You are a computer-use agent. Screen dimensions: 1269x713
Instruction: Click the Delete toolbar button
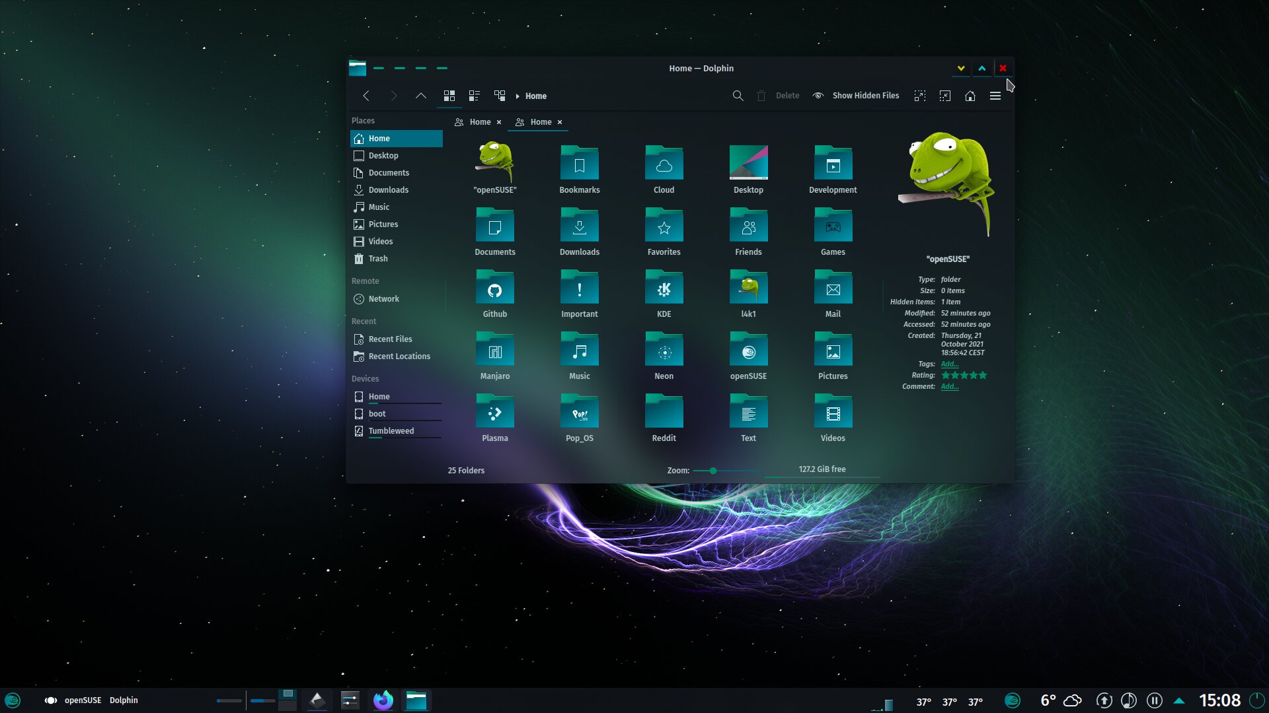click(x=779, y=96)
